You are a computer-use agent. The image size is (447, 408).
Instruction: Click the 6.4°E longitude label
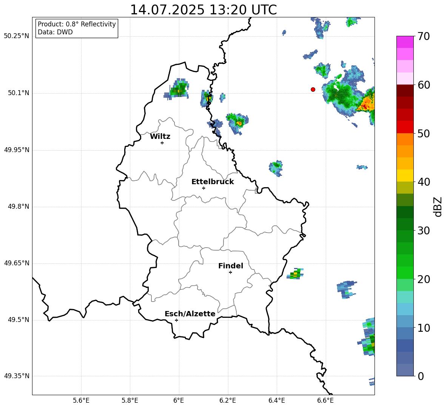point(276,400)
